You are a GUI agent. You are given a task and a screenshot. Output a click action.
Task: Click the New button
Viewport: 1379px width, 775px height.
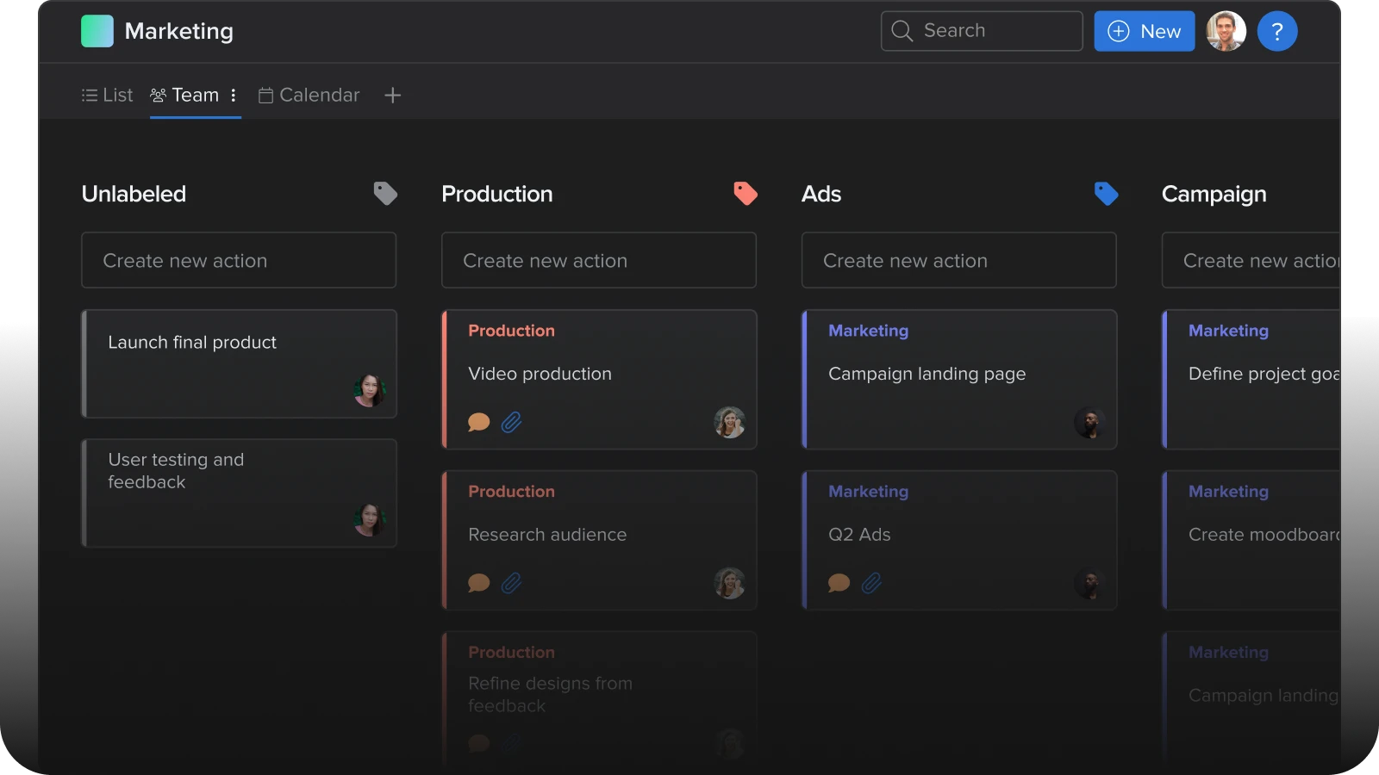pyautogui.click(x=1144, y=32)
